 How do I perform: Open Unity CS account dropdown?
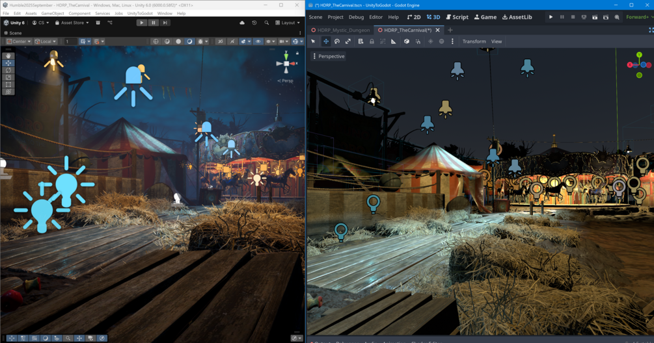40,23
